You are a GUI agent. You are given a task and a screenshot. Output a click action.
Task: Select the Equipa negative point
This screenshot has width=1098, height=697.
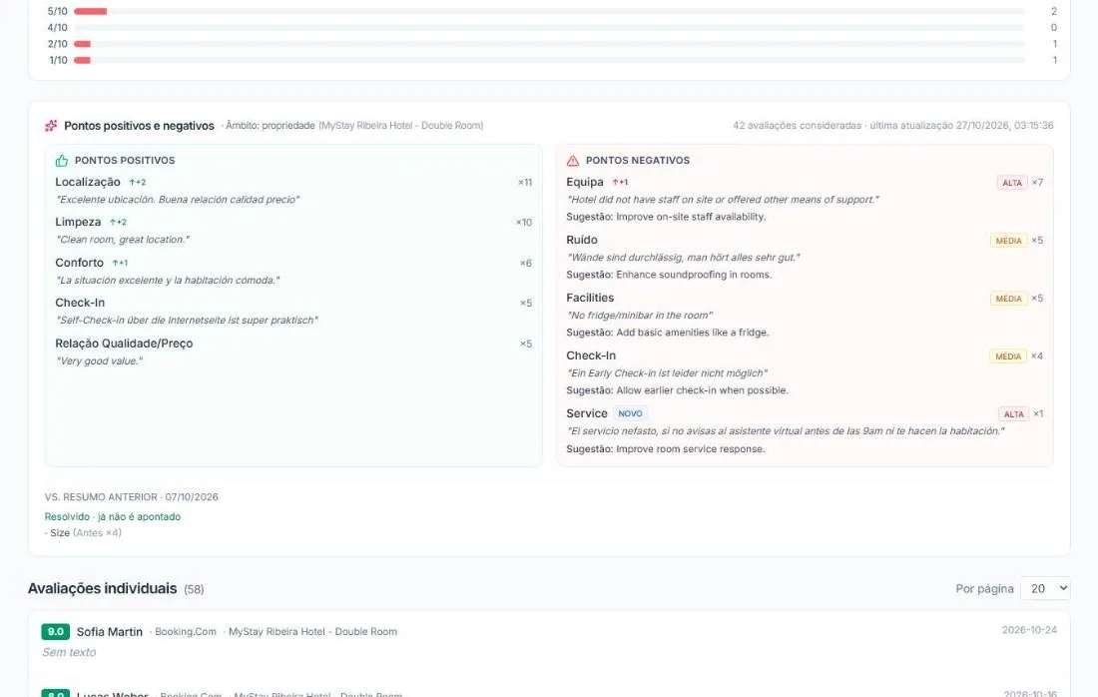click(585, 182)
